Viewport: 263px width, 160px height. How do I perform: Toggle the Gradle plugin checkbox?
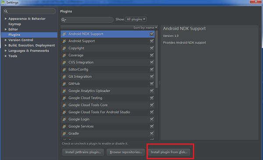point(152,133)
